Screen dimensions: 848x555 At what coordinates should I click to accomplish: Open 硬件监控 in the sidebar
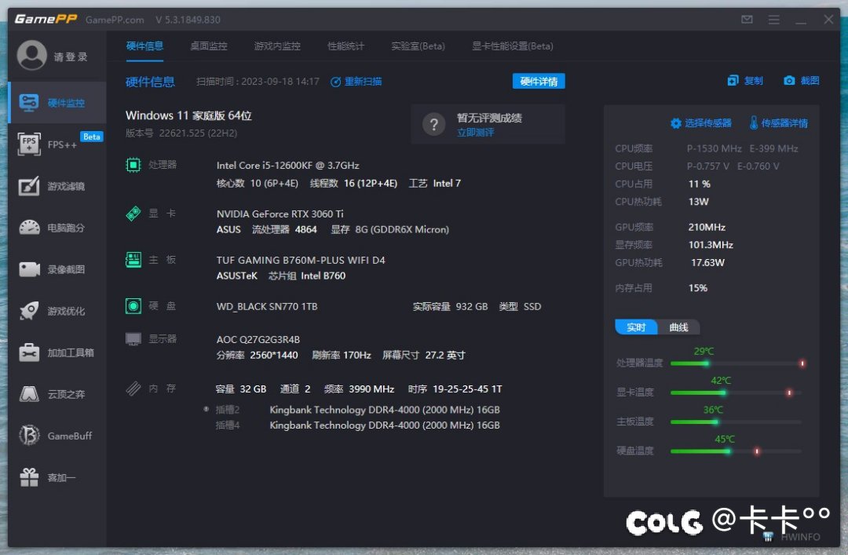coord(57,103)
